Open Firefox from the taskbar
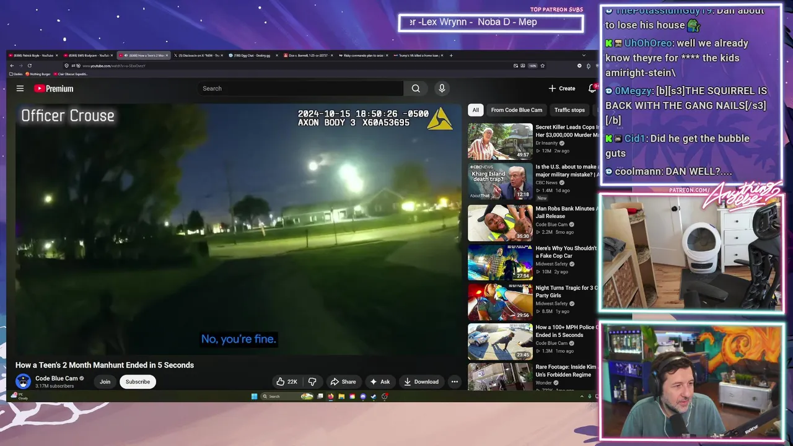 [x=331, y=396]
